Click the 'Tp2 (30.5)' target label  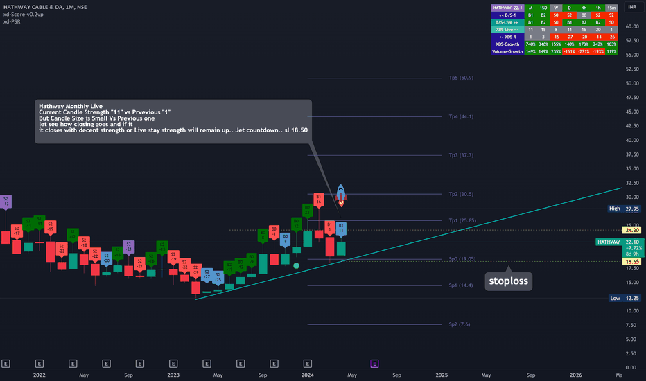coord(461,194)
